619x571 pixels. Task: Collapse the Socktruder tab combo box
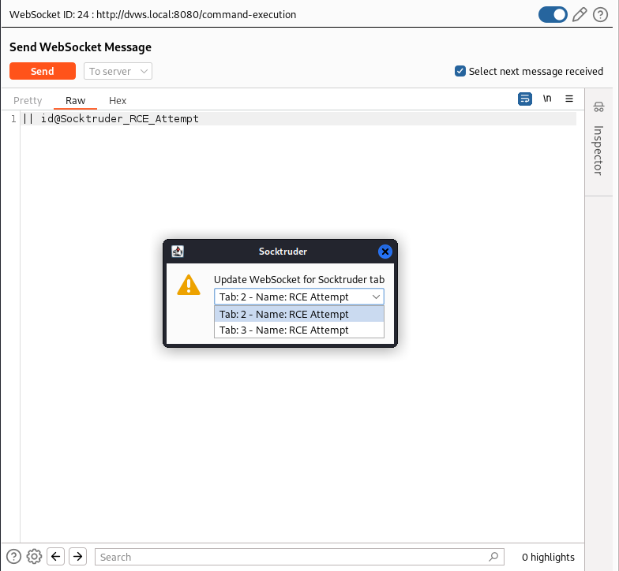298,297
